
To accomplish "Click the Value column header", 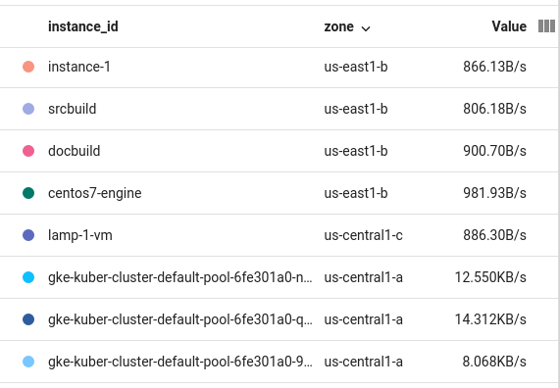I will tap(509, 26).
